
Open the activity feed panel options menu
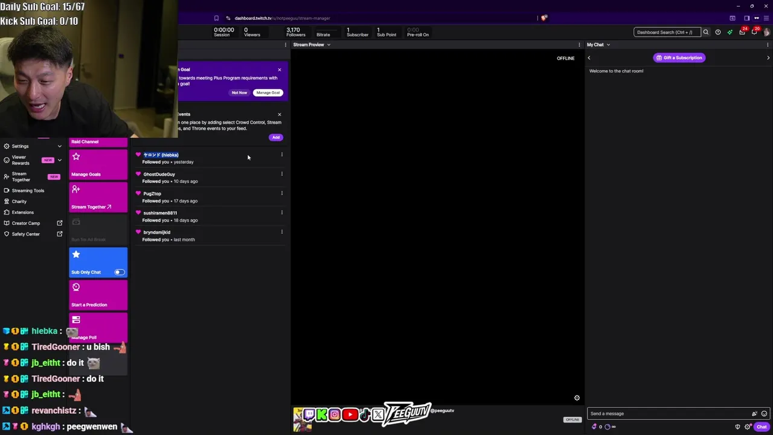point(286,45)
